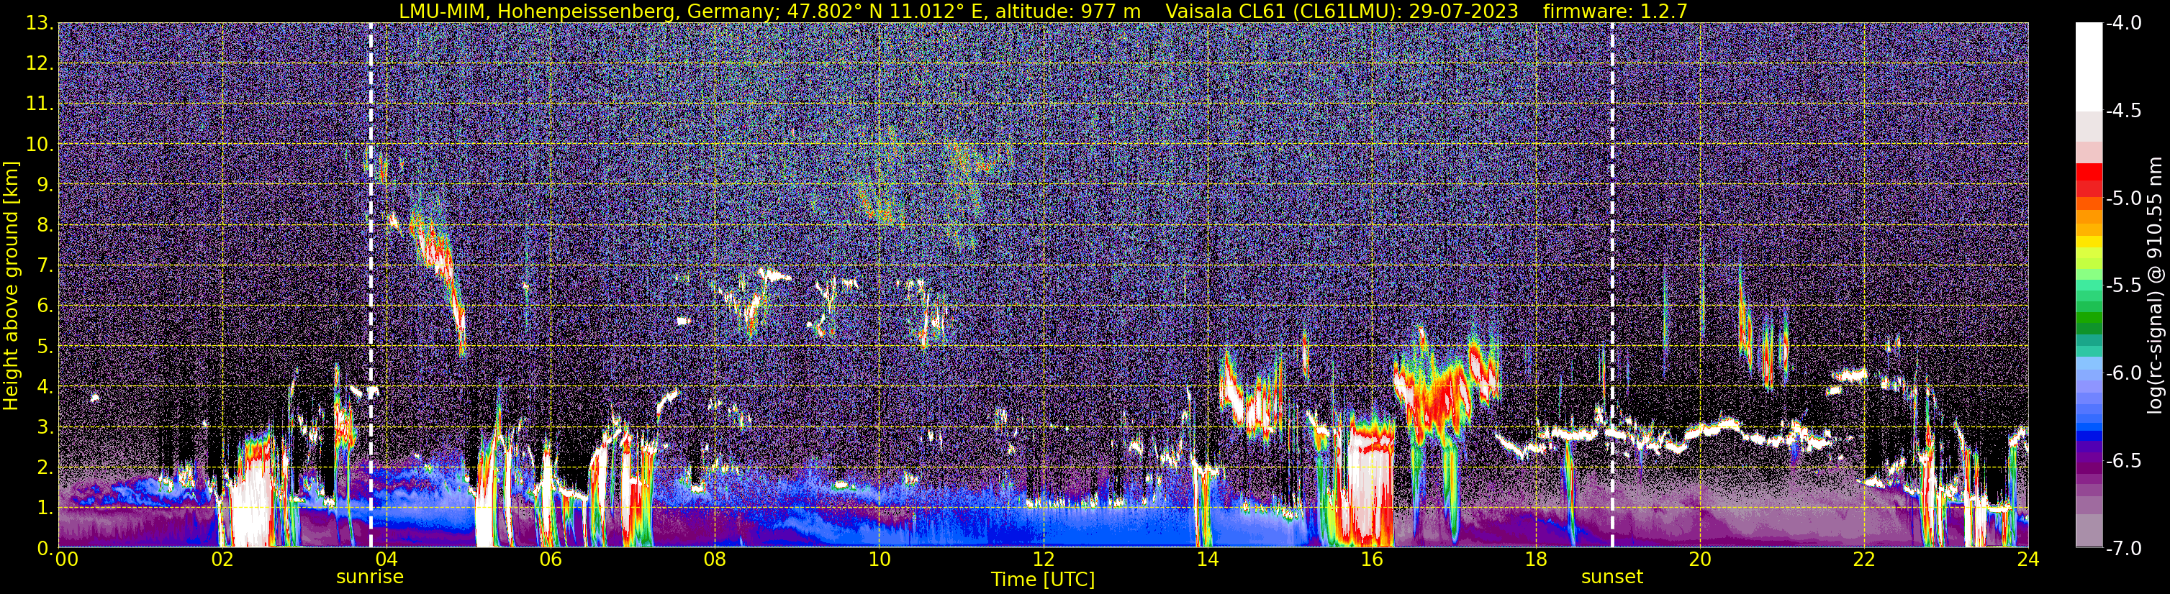This screenshot has width=2170, height=594.
Task: Click the colorbar tick label -6.0
Action: pyautogui.click(x=2124, y=373)
